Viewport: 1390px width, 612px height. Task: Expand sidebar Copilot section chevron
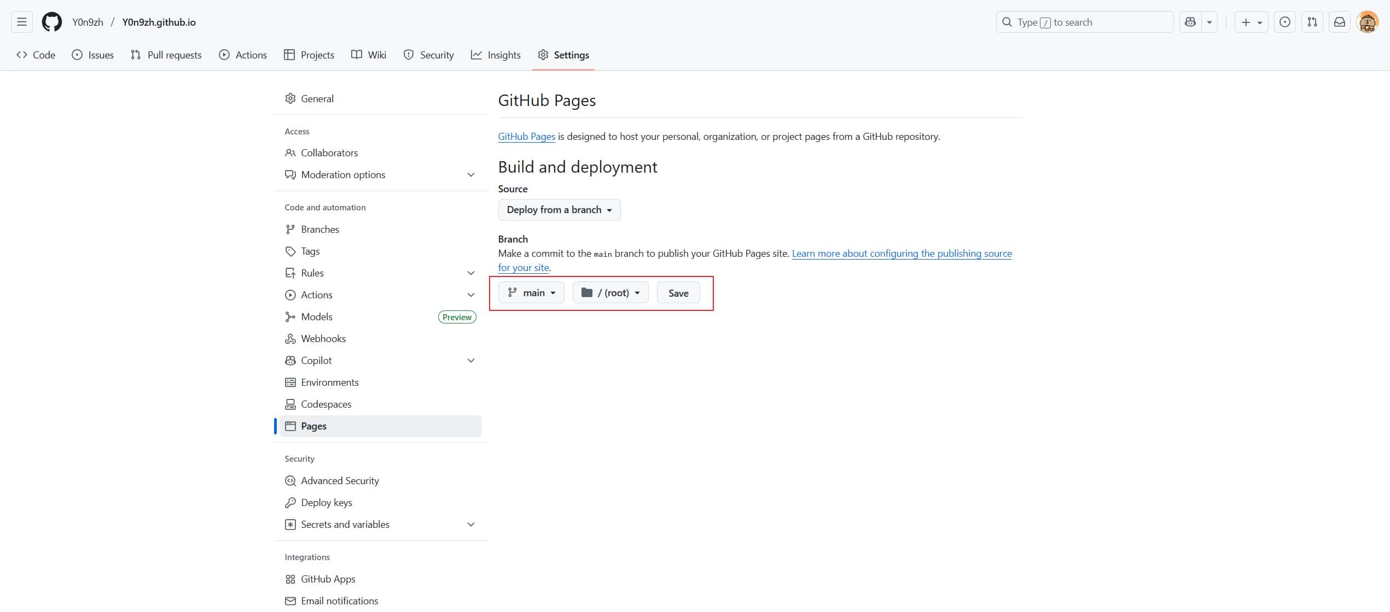tap(471, 361)
